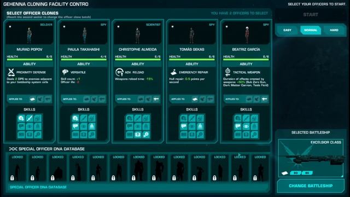Select Murad Popov's soldier portrait
This screenshot has height=197, width=350.
pyautogui.click(x=30, y=33)
